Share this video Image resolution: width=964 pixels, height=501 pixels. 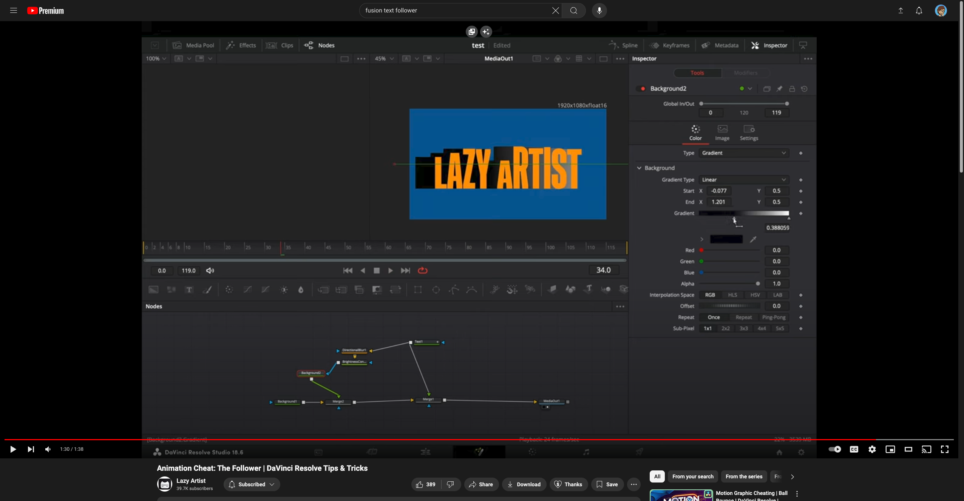click(481, 484)
